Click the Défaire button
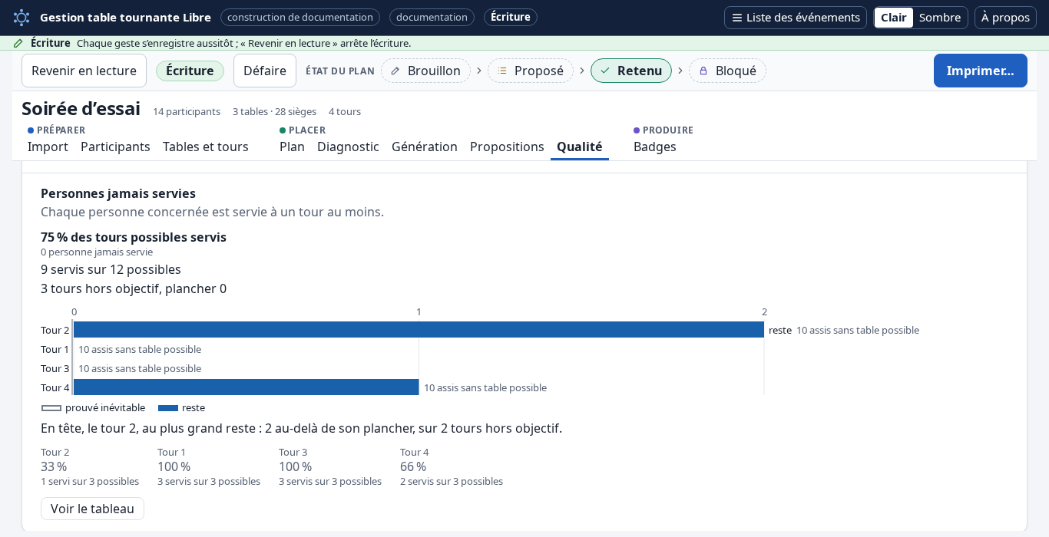The image size is (1049, 537). tap(265, 71)
